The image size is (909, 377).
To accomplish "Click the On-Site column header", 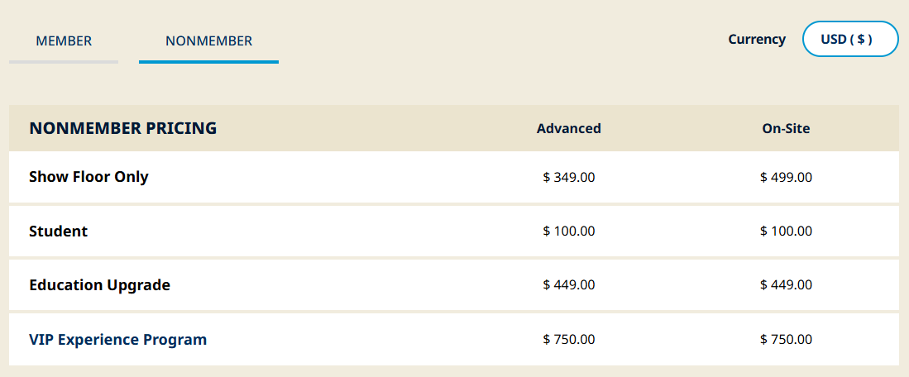I will tap(786, 128).
